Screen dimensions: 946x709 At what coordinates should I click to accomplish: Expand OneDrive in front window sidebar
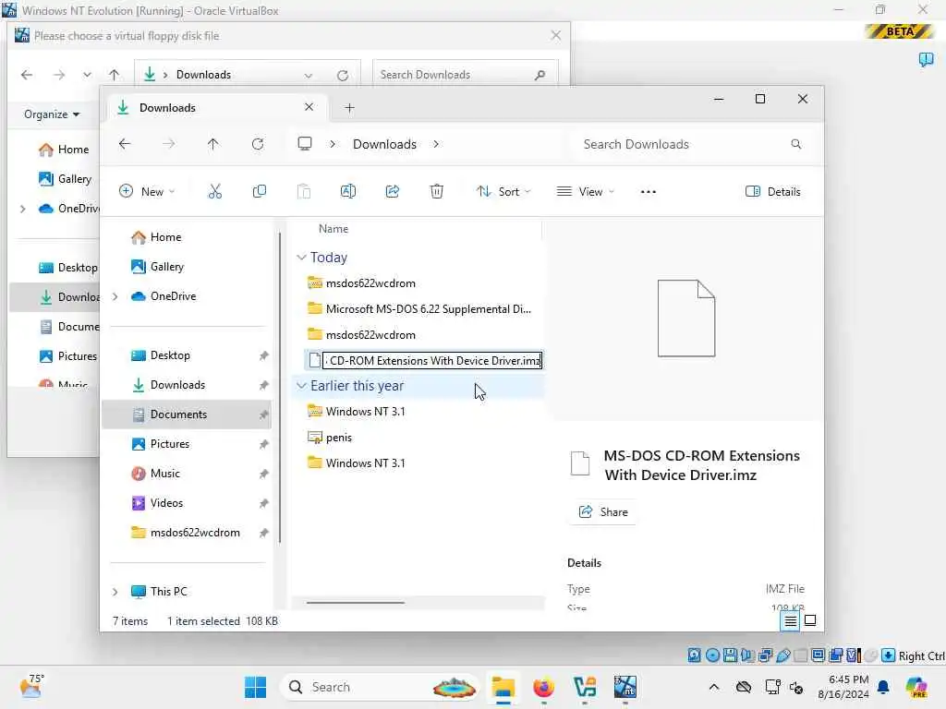pyautogui.click(x=115, y=296)
